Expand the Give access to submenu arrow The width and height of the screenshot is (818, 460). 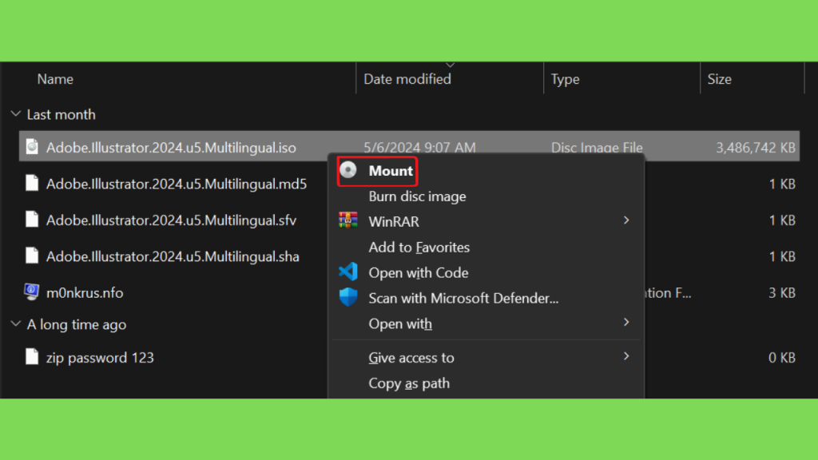626,357
